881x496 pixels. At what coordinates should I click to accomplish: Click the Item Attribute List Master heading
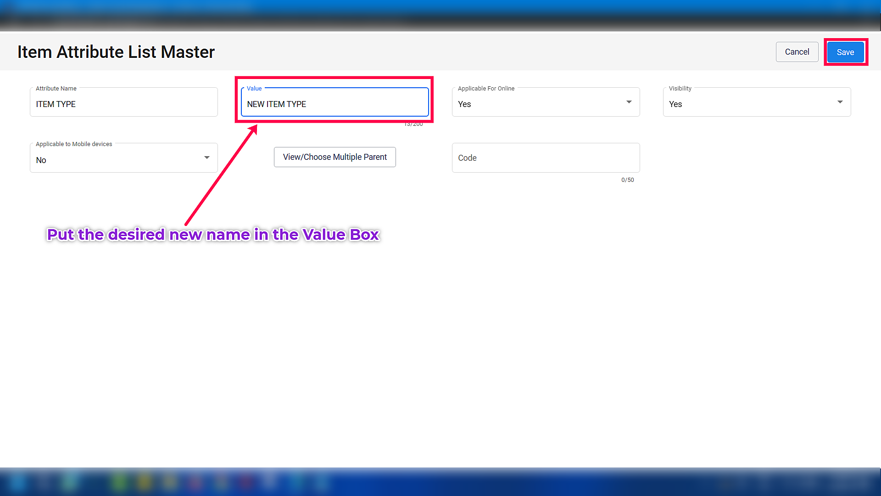point(116,52)
